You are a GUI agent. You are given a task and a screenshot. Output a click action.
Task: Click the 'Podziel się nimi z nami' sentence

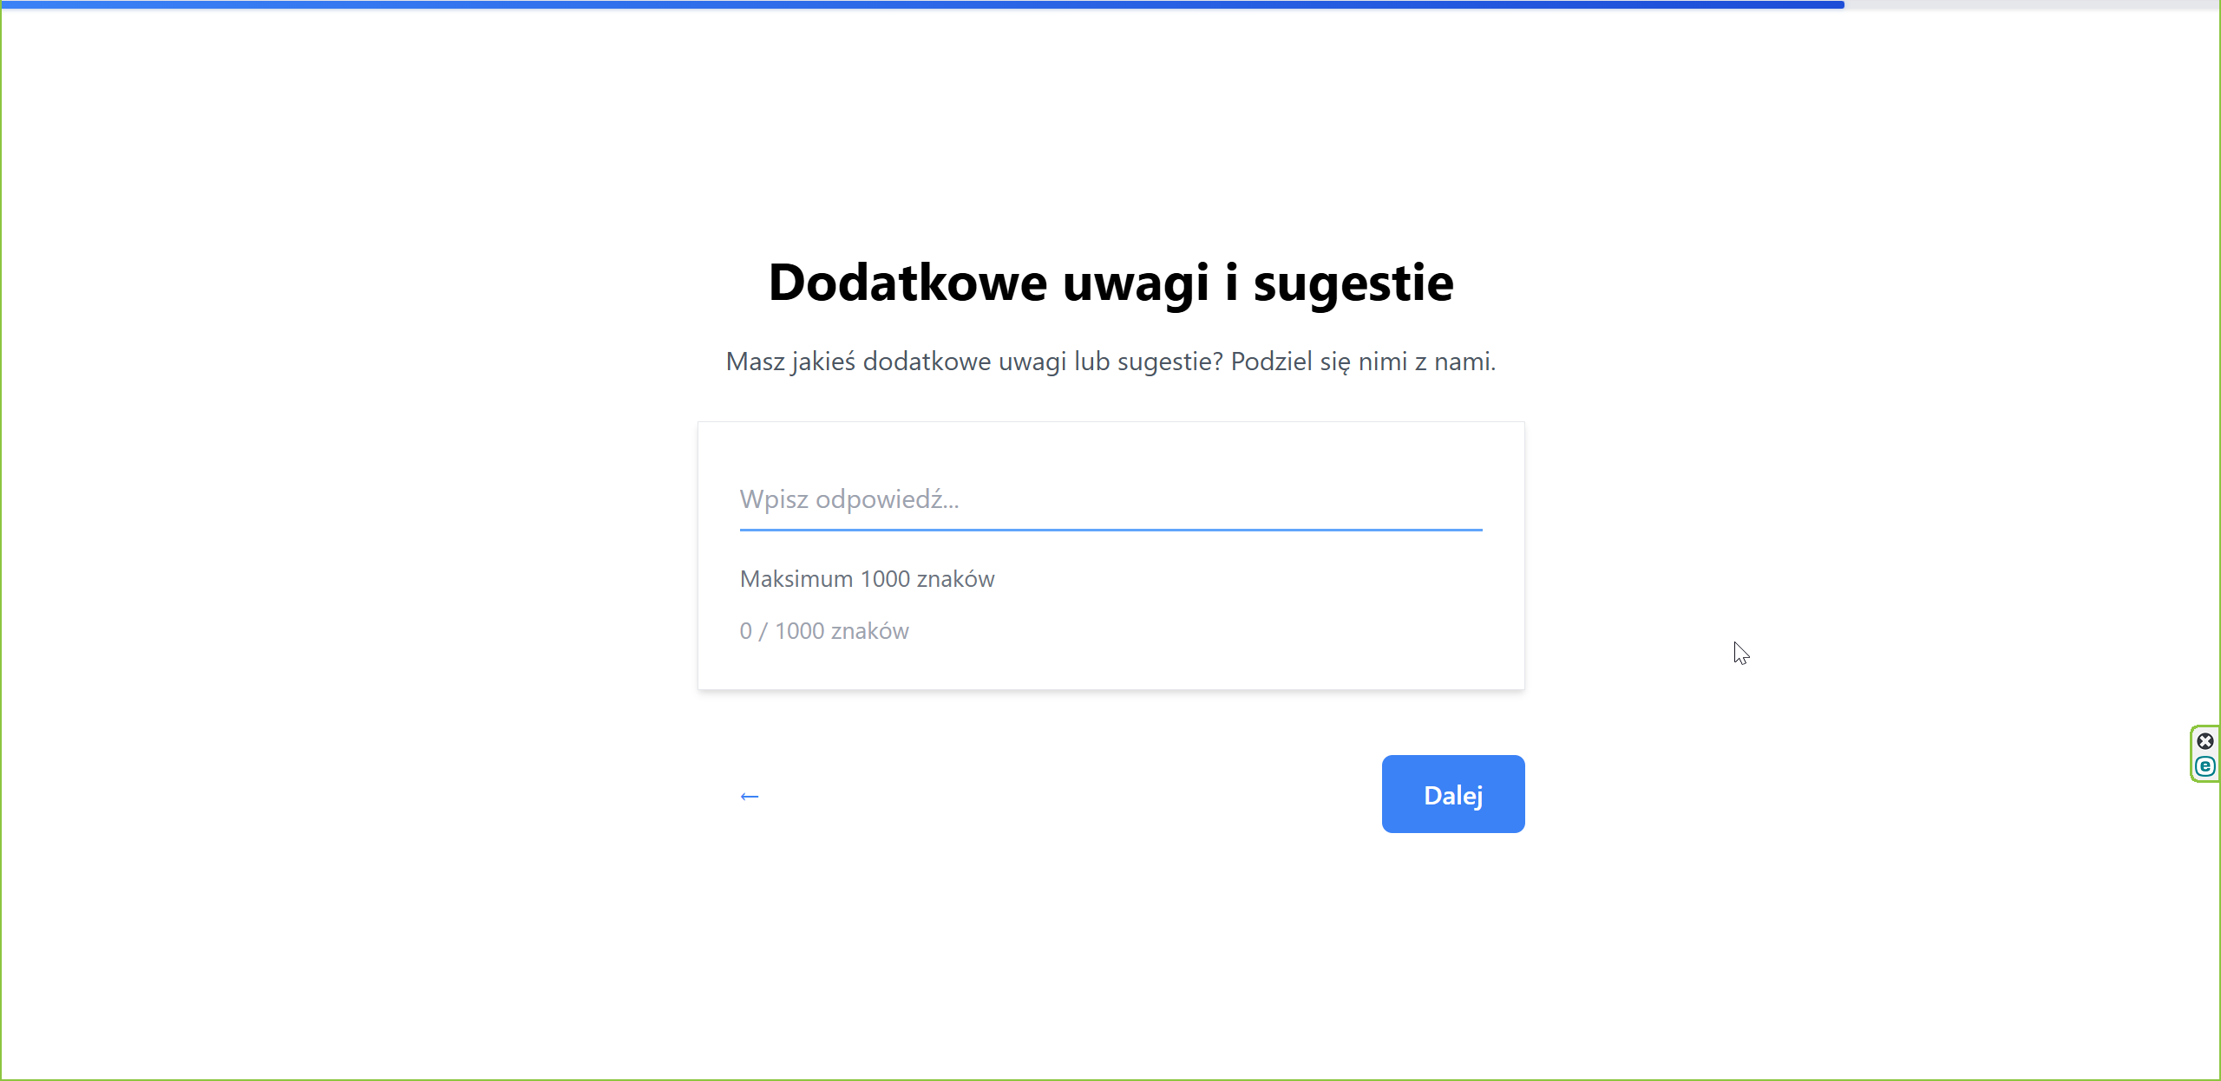tap(1363, 361)
